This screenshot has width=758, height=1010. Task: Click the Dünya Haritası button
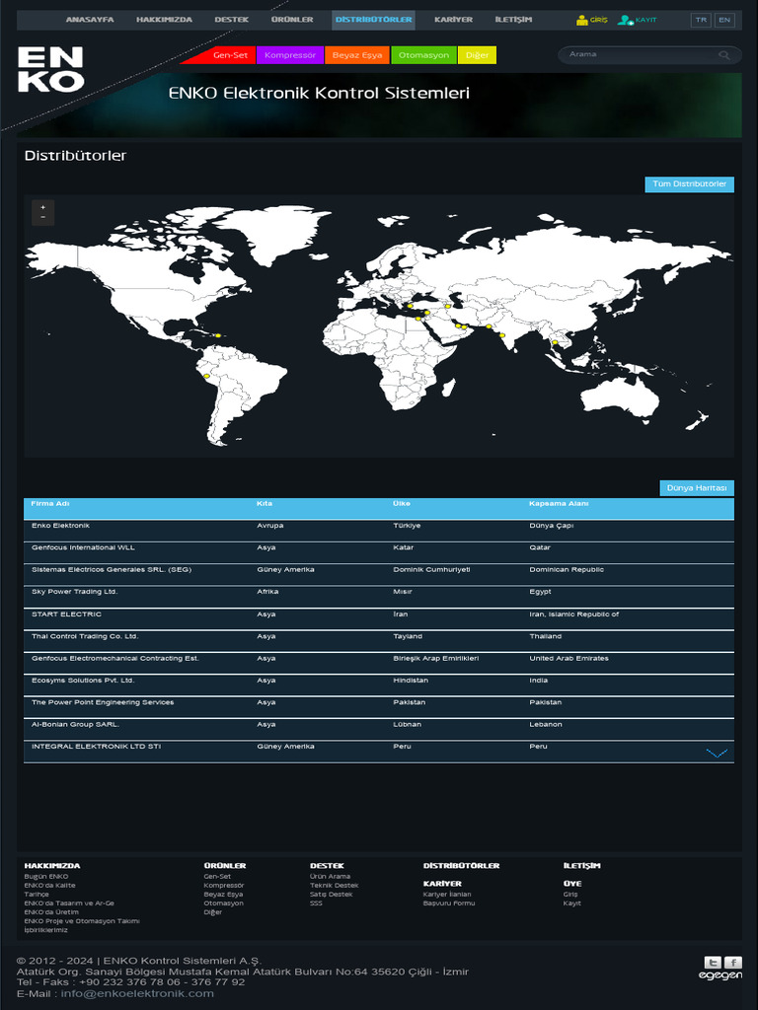696,488
